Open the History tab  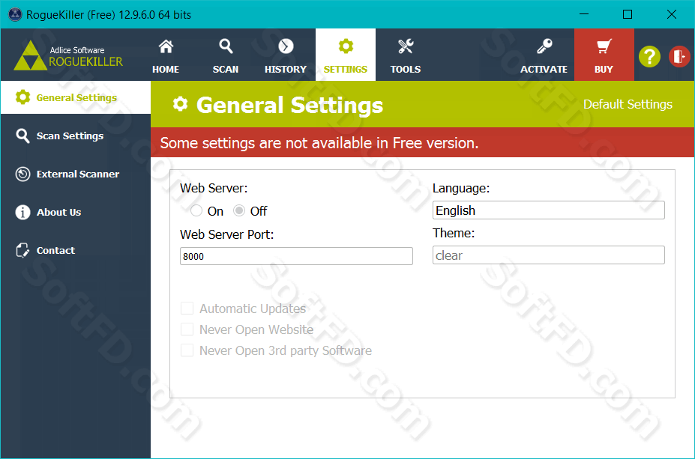point(286,55)
